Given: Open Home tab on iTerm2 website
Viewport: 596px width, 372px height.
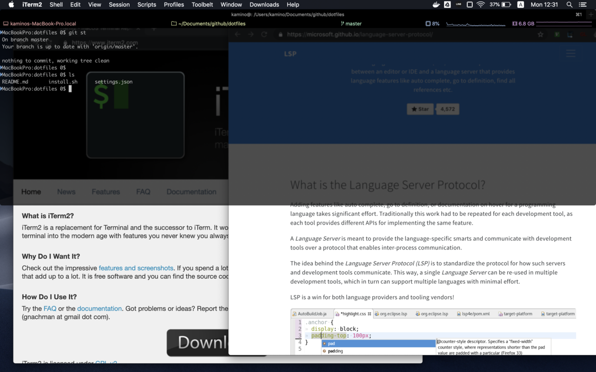Looking at the screenshot, I should click(x=31, y=192).
